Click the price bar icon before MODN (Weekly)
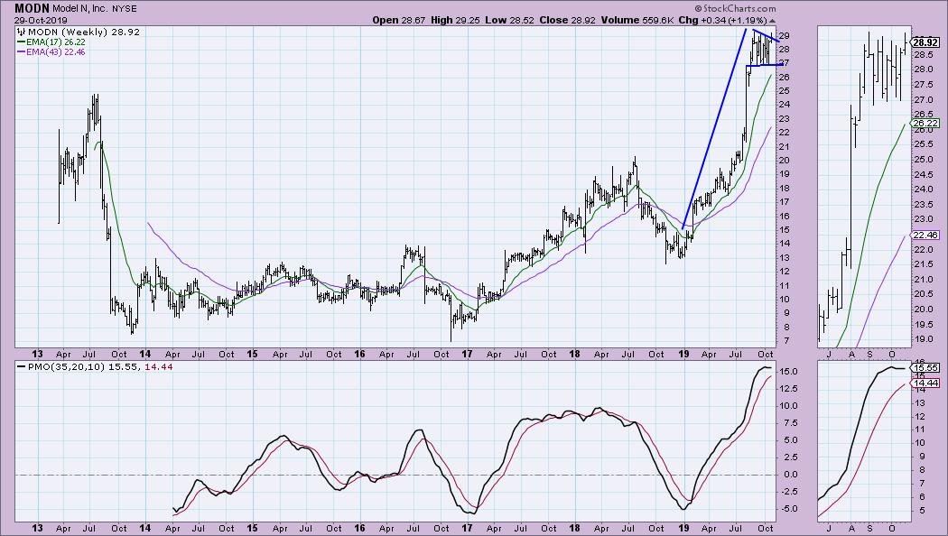The height and width of the screenshot is (536, 948). coord(22,32)
